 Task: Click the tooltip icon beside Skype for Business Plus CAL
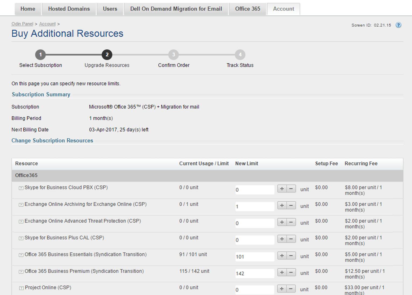[x=21, y=238]
